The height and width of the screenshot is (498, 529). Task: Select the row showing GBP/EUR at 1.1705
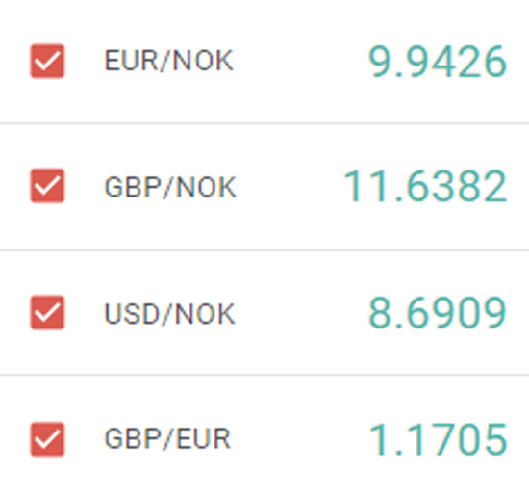(x=264, y=437)
